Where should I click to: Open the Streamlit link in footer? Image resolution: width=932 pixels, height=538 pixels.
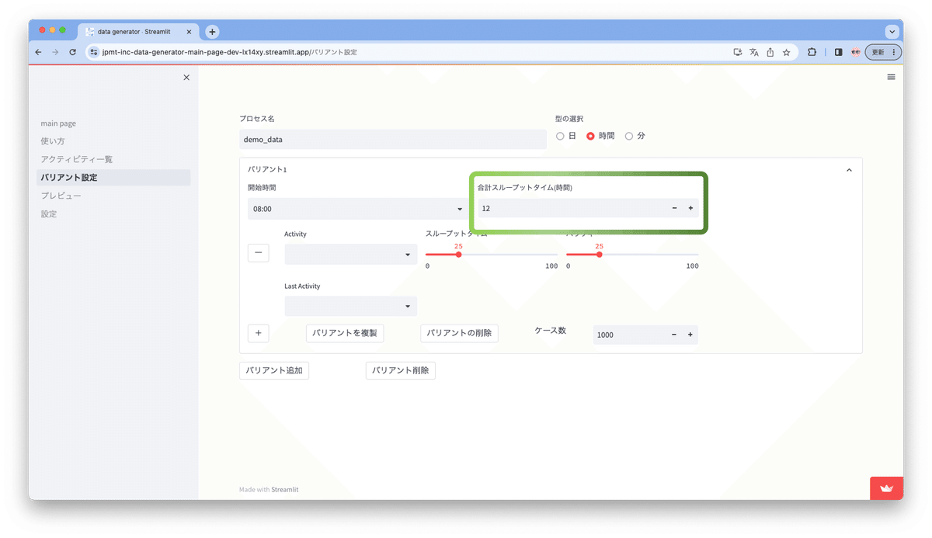285,490
